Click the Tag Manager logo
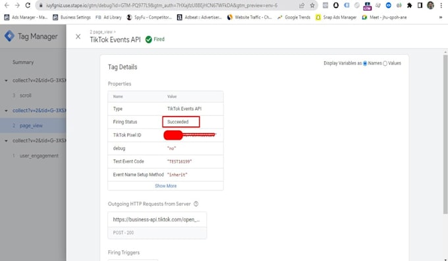This screenshot has height=261, width=448. 9,36
